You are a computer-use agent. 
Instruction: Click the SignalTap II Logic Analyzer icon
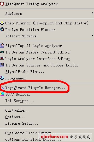(x=2, y=45)
